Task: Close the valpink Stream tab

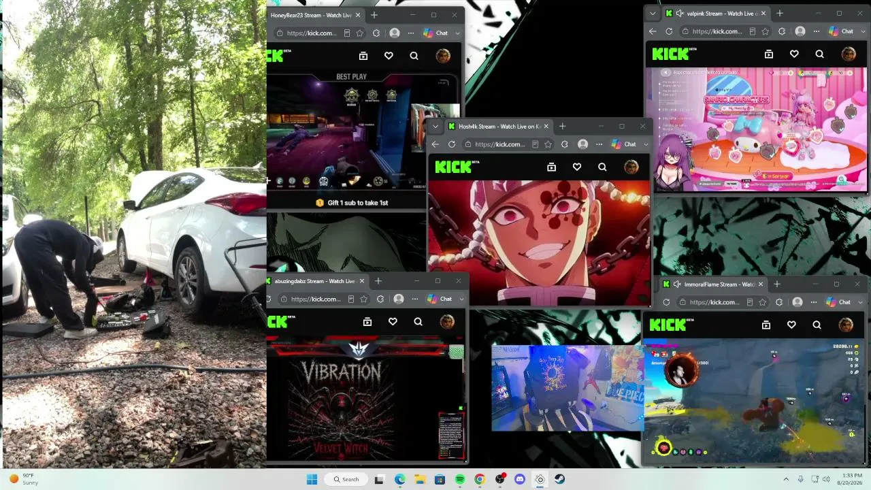Action: [763, 14]
